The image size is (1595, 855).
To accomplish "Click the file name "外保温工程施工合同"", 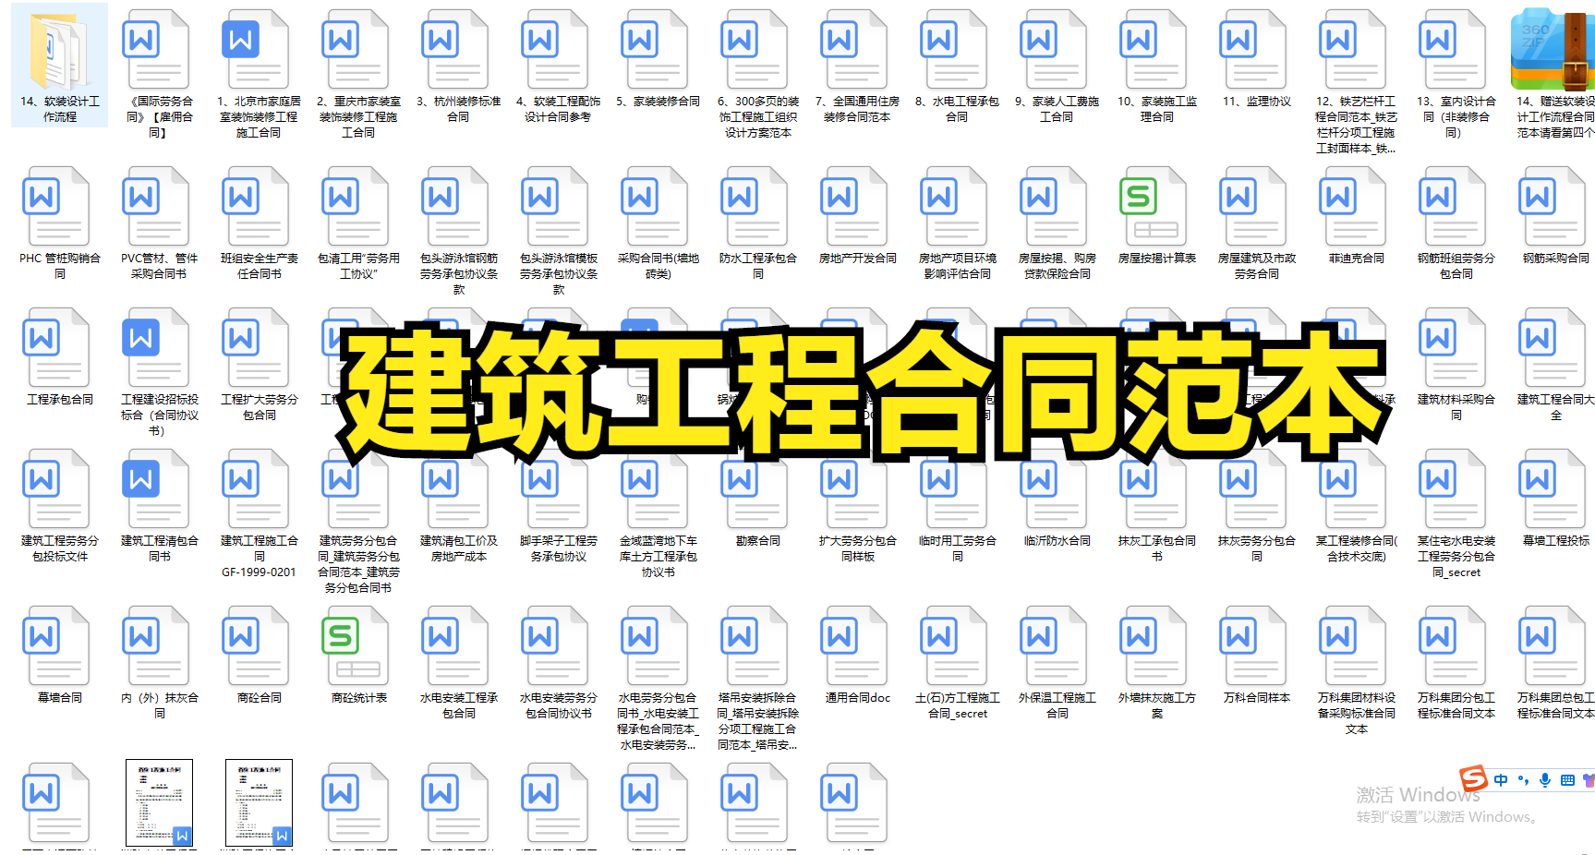I will click(x=1057, y=705).
